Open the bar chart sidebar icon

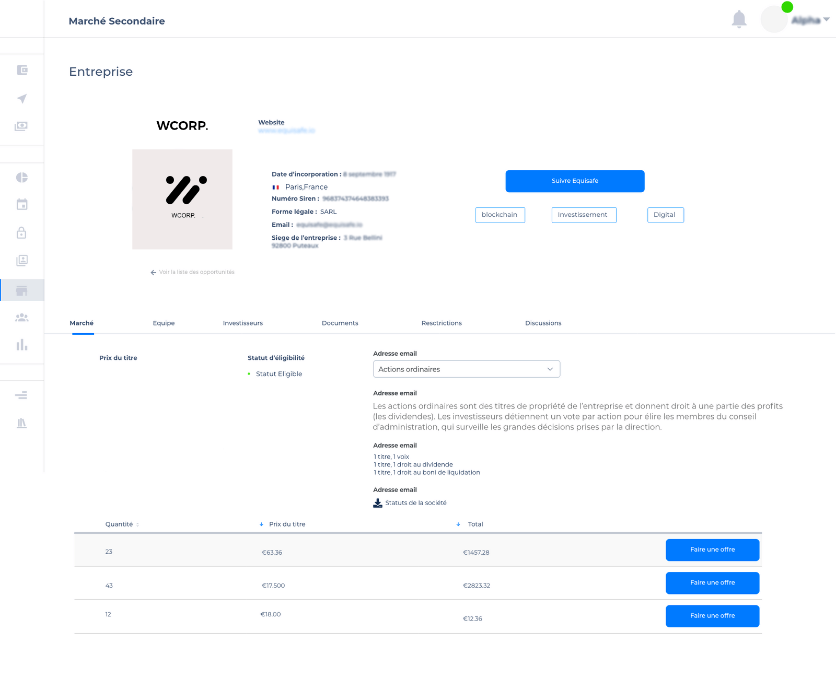pyautogui.click(x=22, y=345)
